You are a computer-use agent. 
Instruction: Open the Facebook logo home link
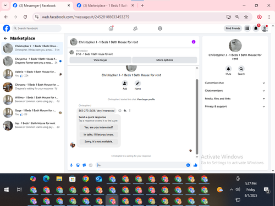point(7,29)
